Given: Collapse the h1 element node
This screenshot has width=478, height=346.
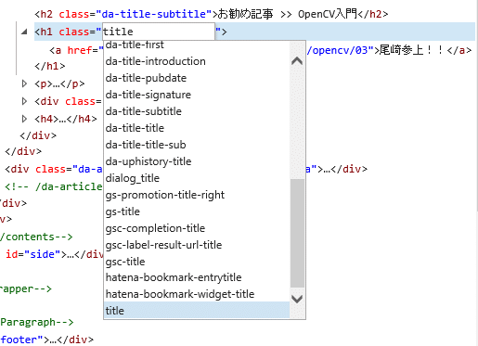Looking at the screenshot, I should [24, 32].
